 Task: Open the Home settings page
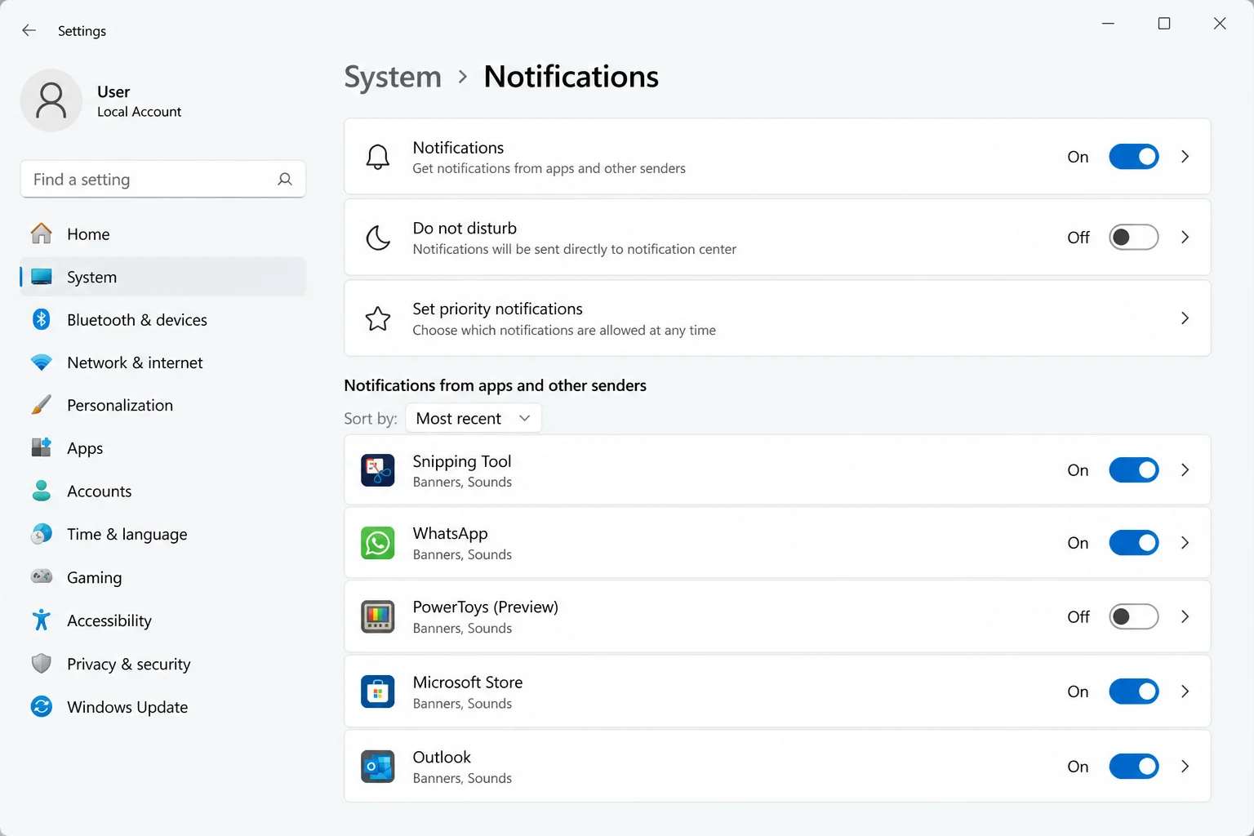coord(163,233)
